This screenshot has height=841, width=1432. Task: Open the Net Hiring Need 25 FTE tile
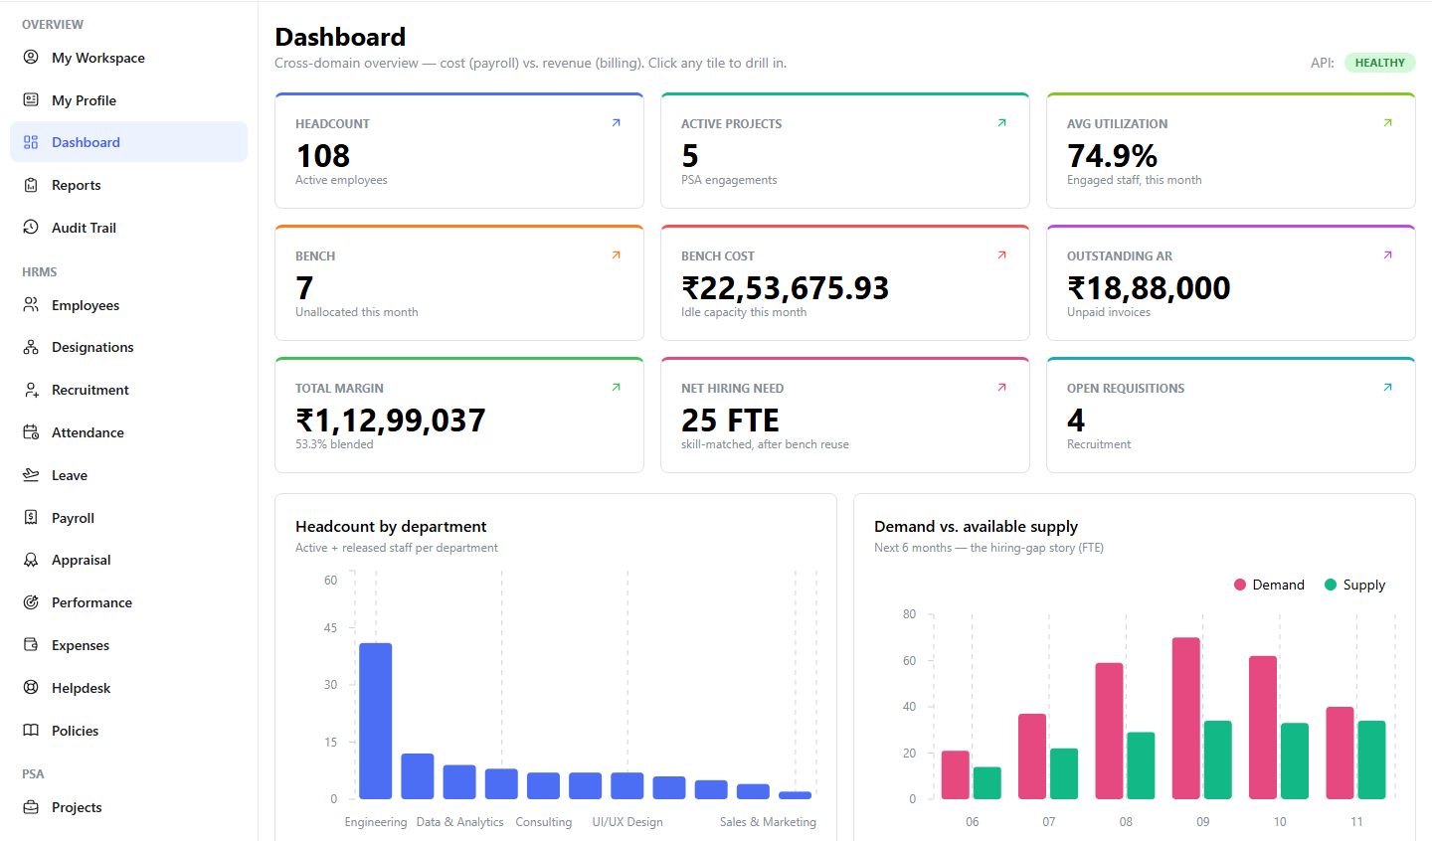[x=845, y=416]
